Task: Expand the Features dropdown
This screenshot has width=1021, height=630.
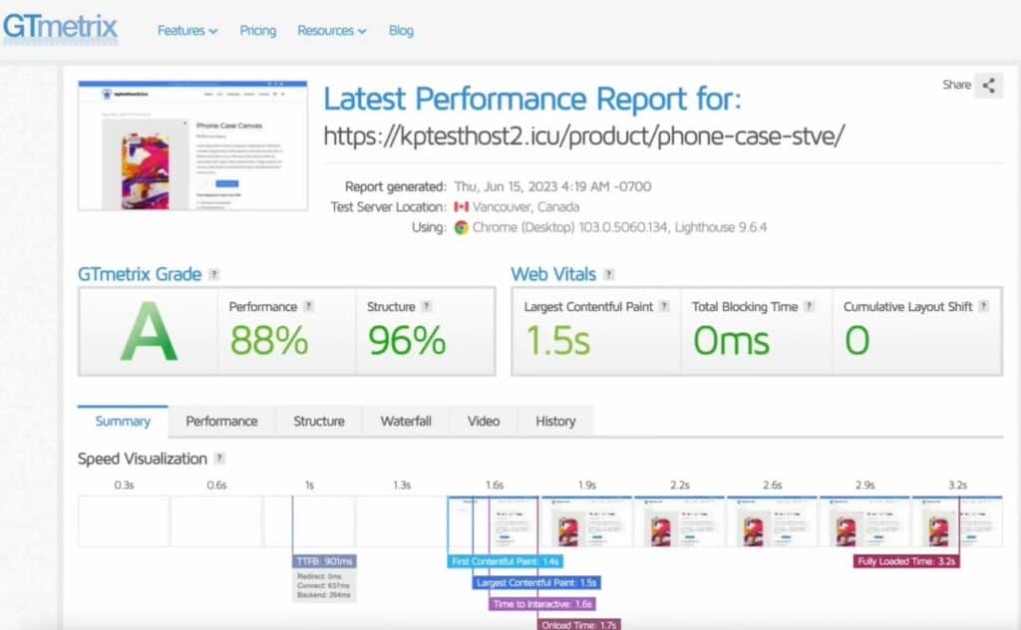Action: tap(185, 30)
